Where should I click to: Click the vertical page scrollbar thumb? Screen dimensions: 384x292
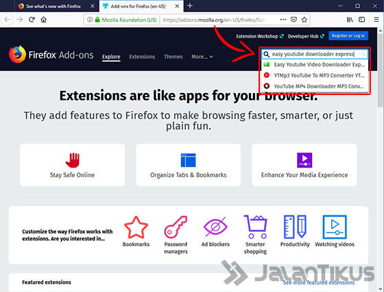click(x=380, y=71)
